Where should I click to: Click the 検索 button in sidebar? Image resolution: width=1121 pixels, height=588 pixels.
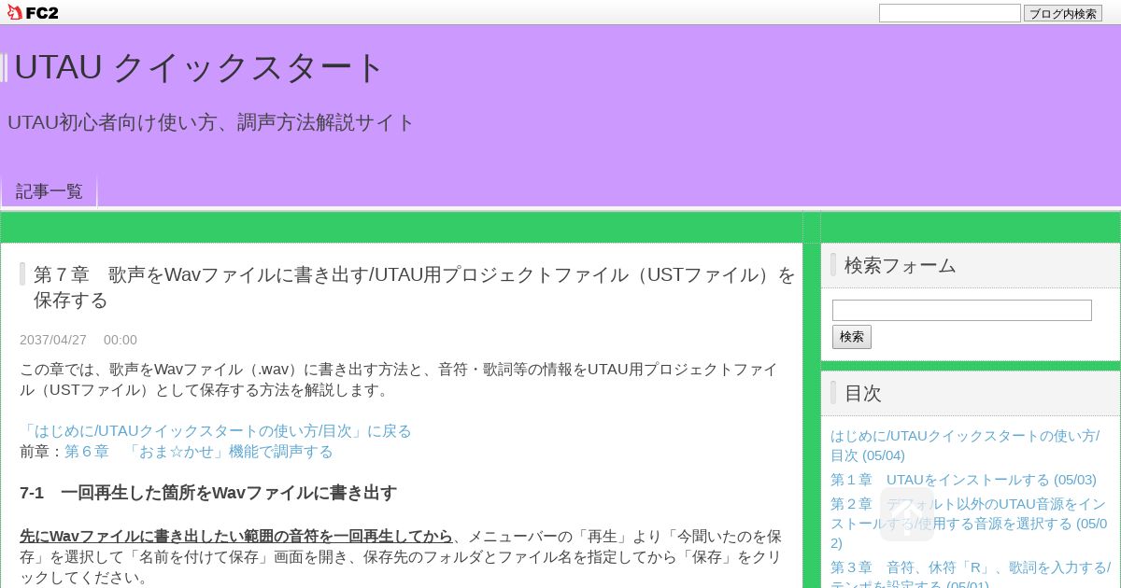852,337
